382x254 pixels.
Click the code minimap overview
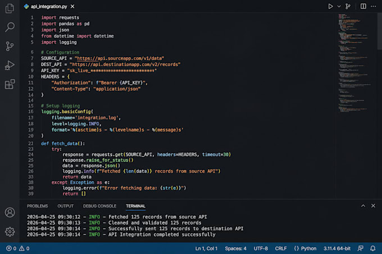[353, 63]
